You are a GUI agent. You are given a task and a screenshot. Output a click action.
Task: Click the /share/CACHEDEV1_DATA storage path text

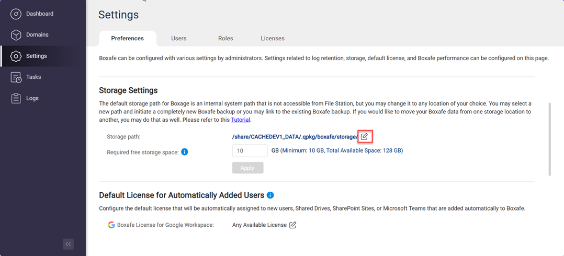click(295, 137)
